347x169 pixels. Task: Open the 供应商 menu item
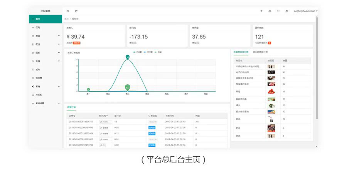click(x=45, y=78)
